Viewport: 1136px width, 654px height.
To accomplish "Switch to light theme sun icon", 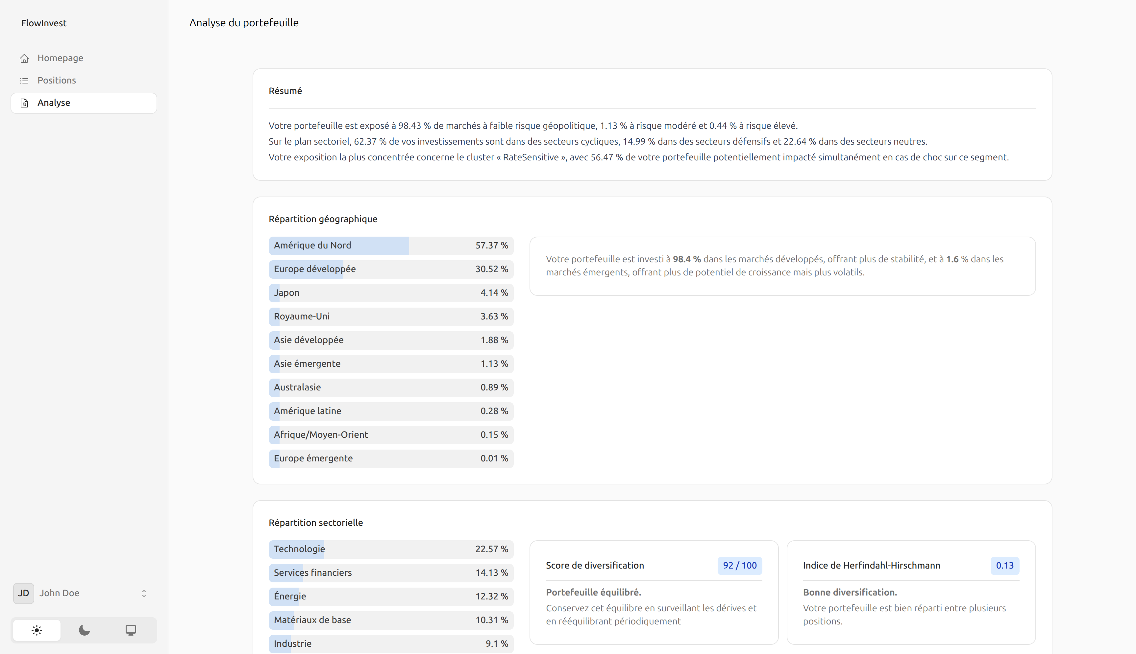I will 37,630.
